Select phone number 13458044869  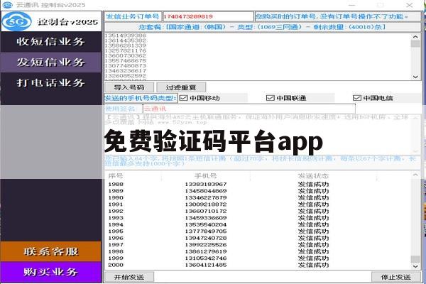[206, 191]
